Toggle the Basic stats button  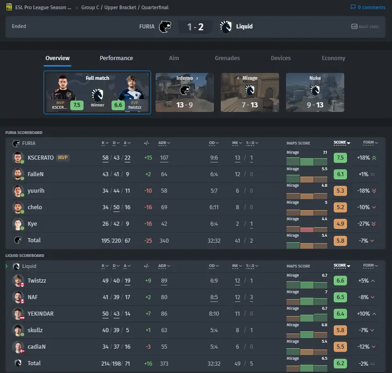[365, 27]
